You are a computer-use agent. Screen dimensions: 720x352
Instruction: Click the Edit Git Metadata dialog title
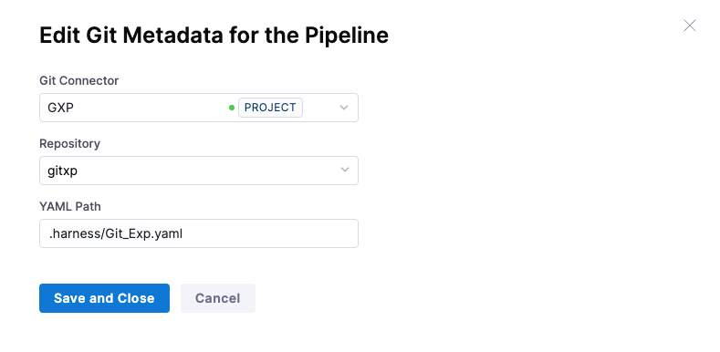click(214, 36)
